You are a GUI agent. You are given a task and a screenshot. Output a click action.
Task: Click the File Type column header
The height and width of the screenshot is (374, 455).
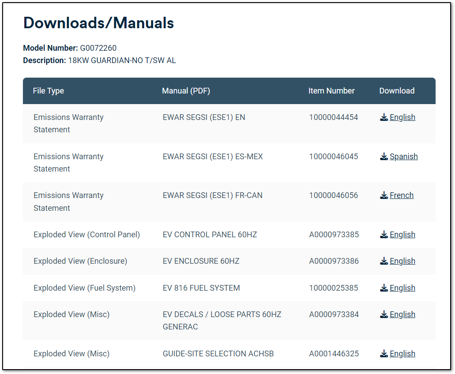(48, 91)
